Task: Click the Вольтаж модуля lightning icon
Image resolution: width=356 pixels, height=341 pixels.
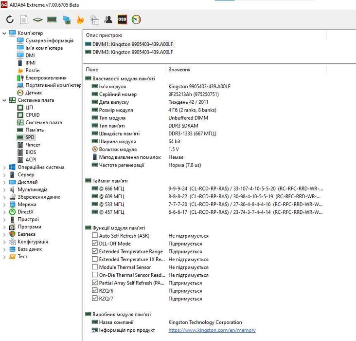Action: [x=95, y=149]
